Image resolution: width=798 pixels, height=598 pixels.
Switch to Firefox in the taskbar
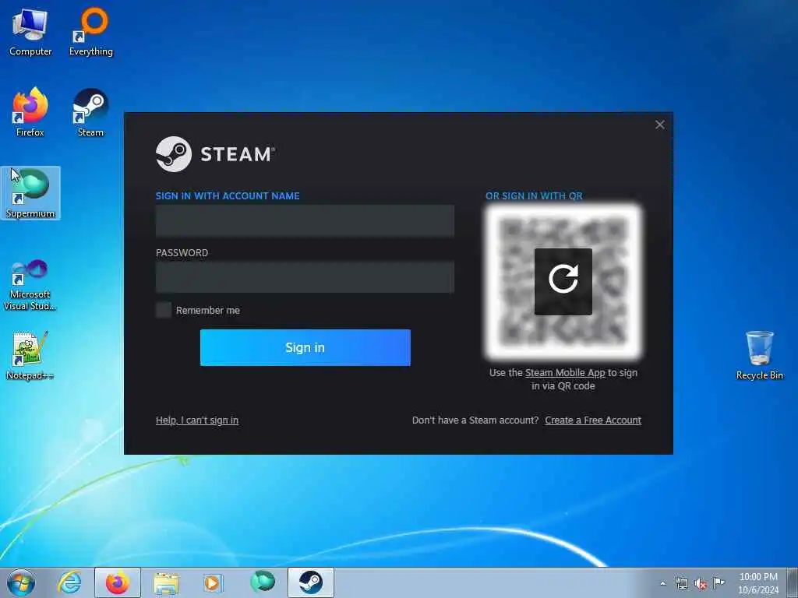click(118, 582)
